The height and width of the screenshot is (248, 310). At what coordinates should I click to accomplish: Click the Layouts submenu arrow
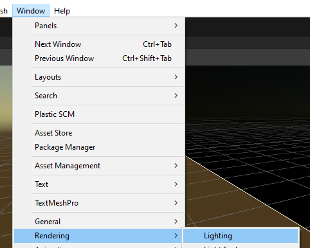point(176,77)
